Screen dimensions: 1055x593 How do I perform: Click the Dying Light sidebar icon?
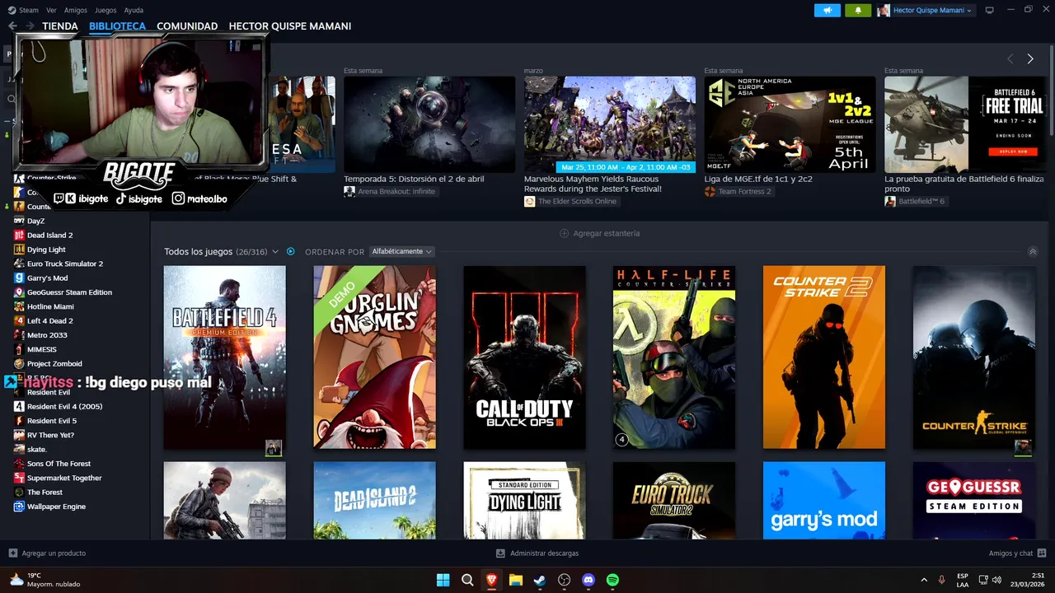tap(19, 250)
